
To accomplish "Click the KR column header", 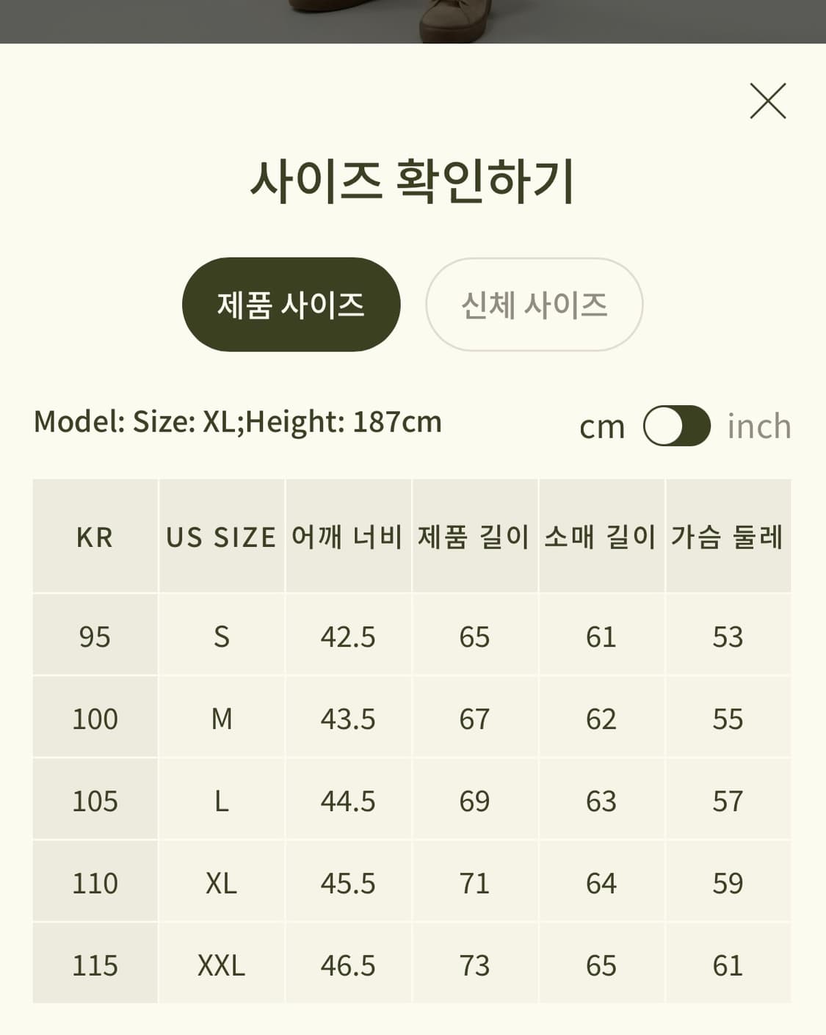I will 95,537.
